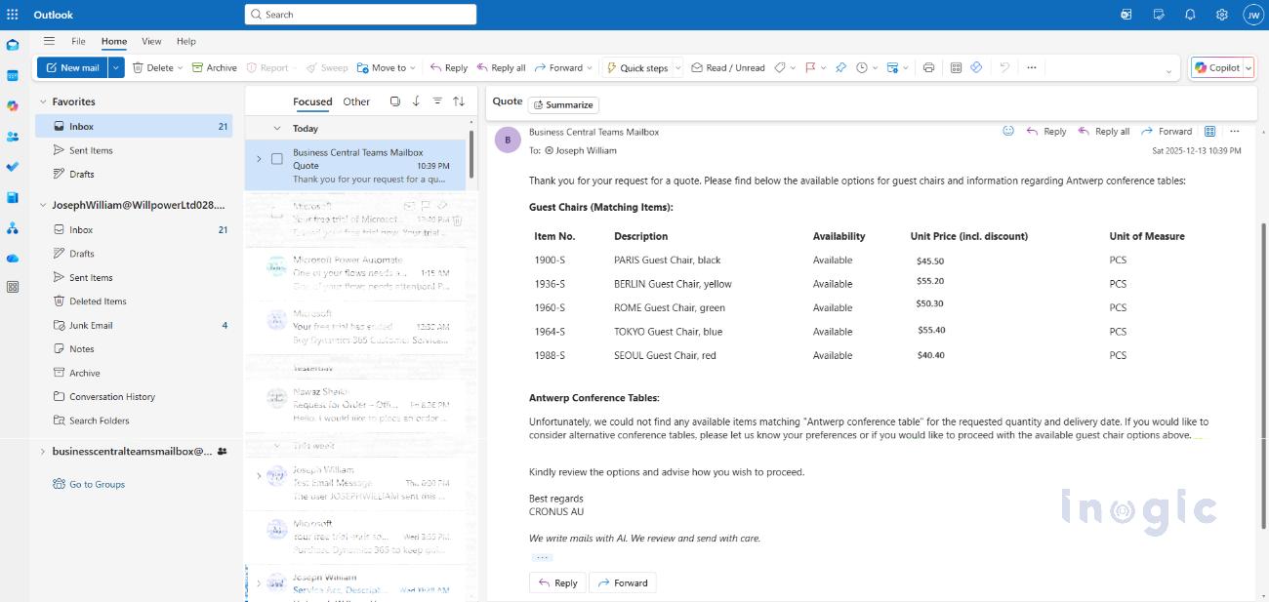Open the Settings gear icon
Viewport: 1269px width, 602px height.
click(x=1221, y=15)
